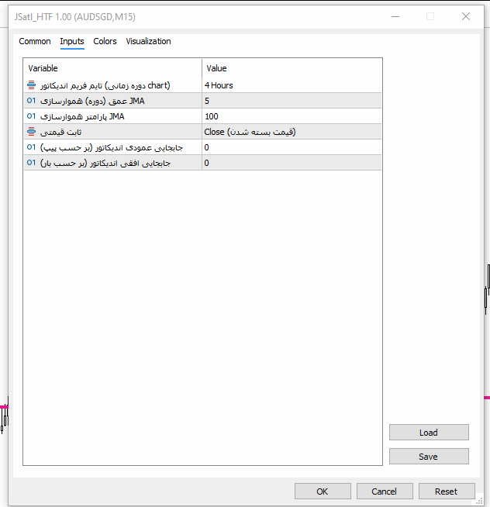
Task: Edit the JMA depth value 5
Action: click(x=292, y=101)
